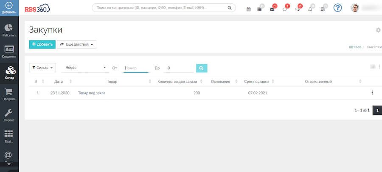Viewport: 382px width, 172px height.
Task: Go to Раб. стол dashboard
Action: click(9, 30)
